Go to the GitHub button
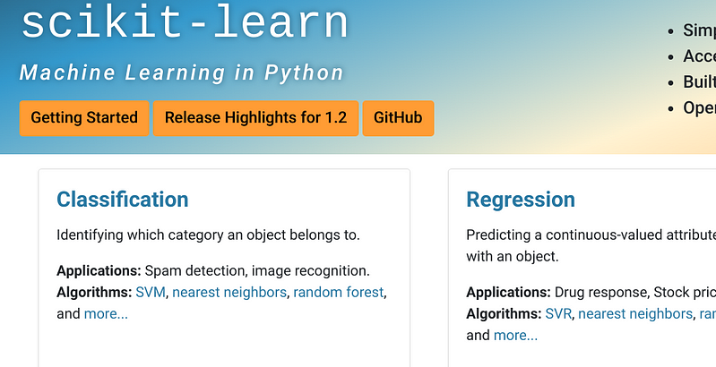Viewport: 716px width, 367px height. 398,118
